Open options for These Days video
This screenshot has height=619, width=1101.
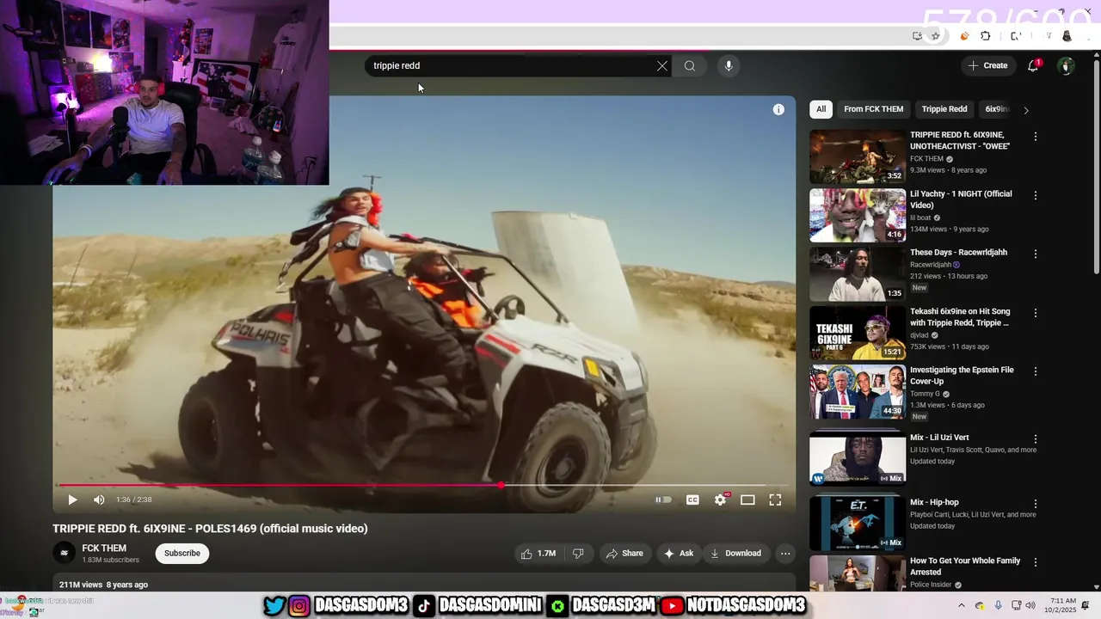point(1036,254)
